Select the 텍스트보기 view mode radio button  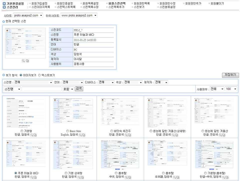pyautogui.click(x=39, y=75)
